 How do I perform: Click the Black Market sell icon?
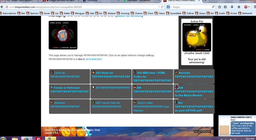[x=176, y=87]
